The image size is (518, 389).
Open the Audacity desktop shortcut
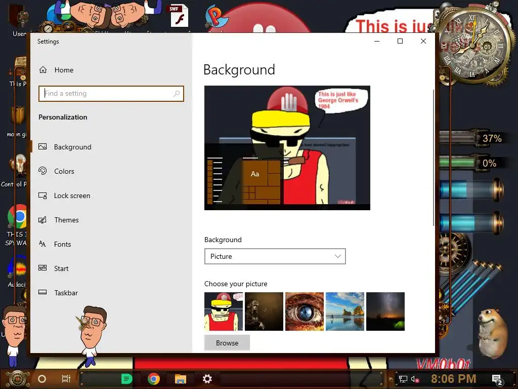17,270
